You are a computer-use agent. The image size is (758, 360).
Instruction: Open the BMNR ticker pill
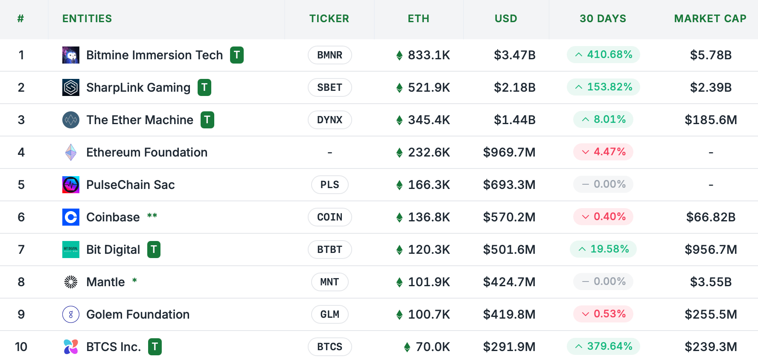(x=329, y=55)
